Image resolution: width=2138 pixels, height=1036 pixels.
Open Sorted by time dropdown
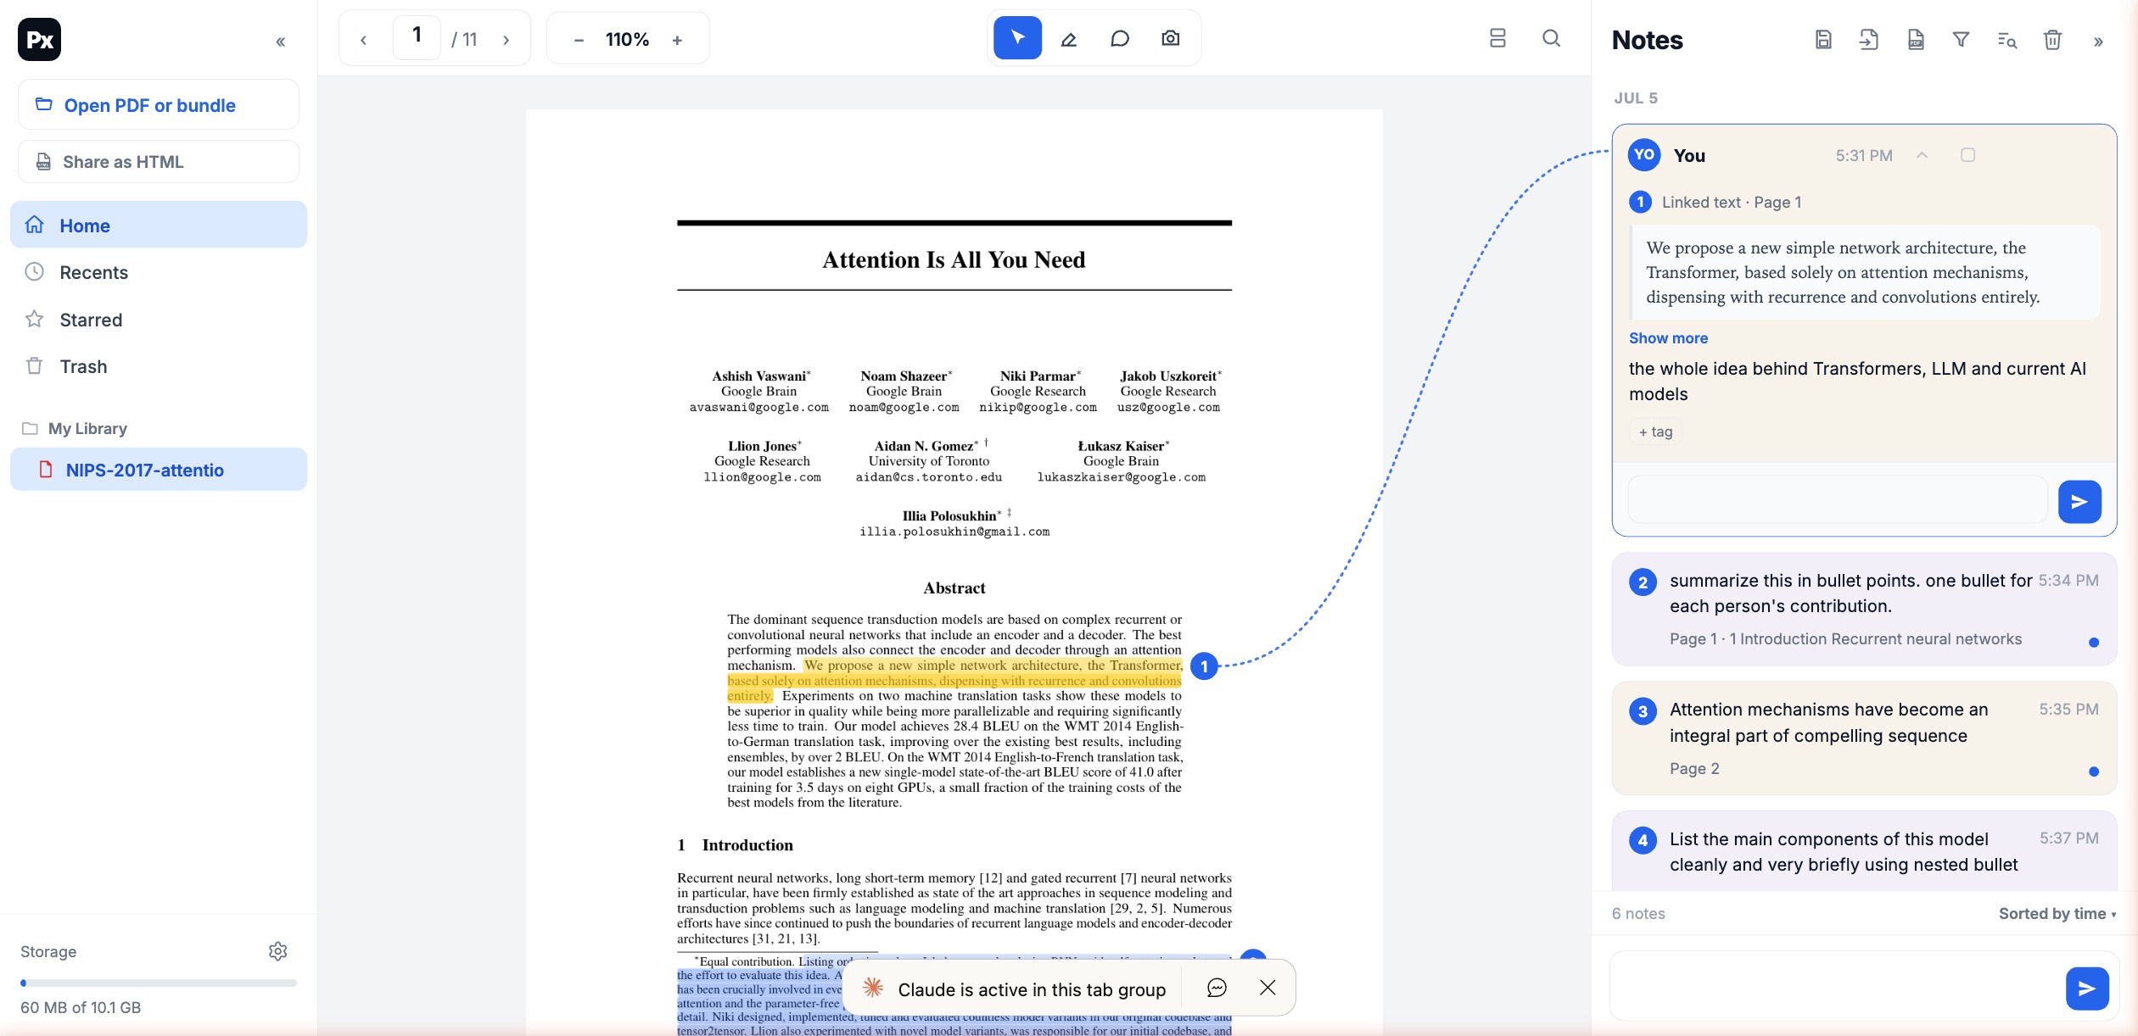2057,913
